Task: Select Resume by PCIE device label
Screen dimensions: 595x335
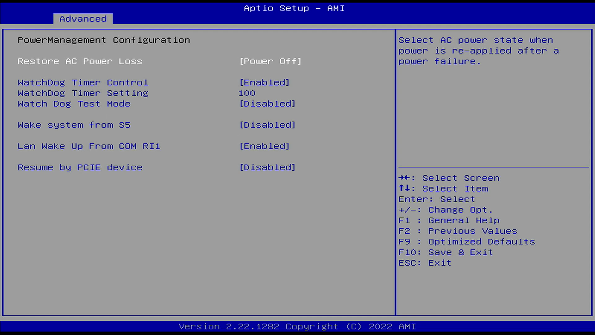Action: (x=80, y=167)
